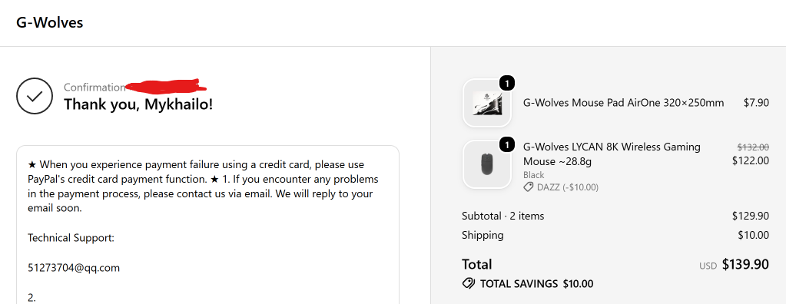Click the LYCAN 8K Wireless Gaming Mouse title
This screenshot has width=786, height=304.
[612, 154]
